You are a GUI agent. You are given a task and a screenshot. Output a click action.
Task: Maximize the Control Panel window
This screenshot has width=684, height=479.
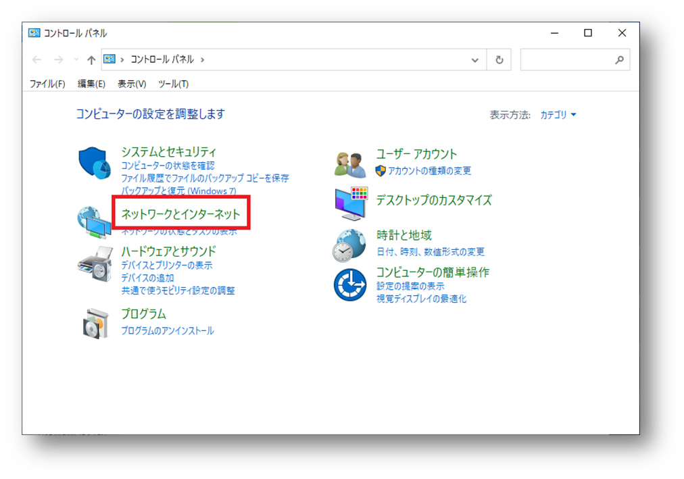(x=588, y=33)
